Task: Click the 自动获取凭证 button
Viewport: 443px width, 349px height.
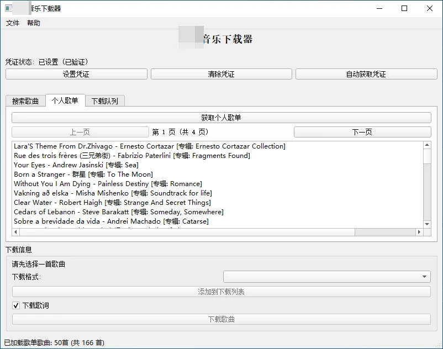Action: [366, 74]
